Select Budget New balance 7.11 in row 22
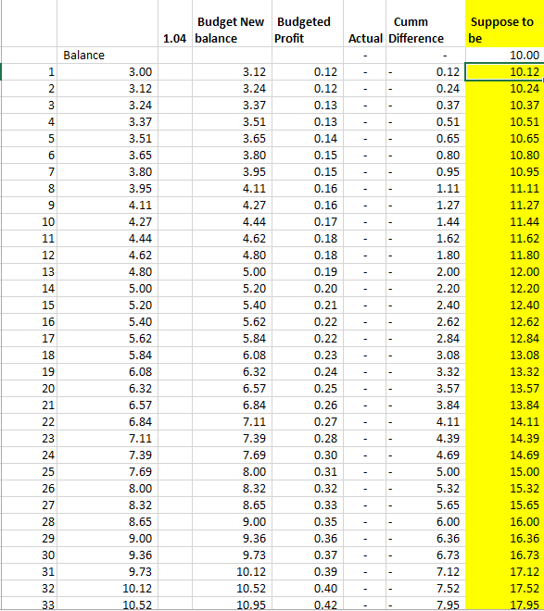Image resolution: width=544 pixels, height=611 pixels. (232, 422)
